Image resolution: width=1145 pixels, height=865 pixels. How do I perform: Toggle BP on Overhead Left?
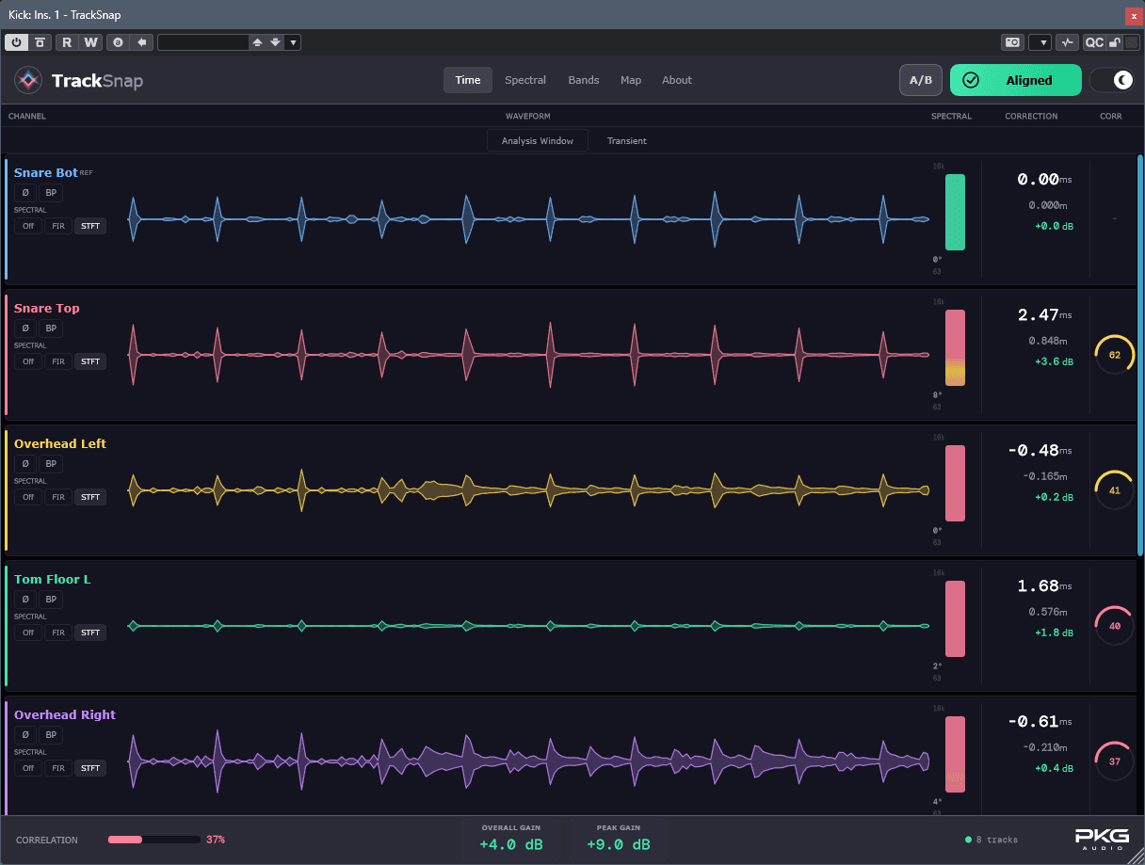point(51,464)
